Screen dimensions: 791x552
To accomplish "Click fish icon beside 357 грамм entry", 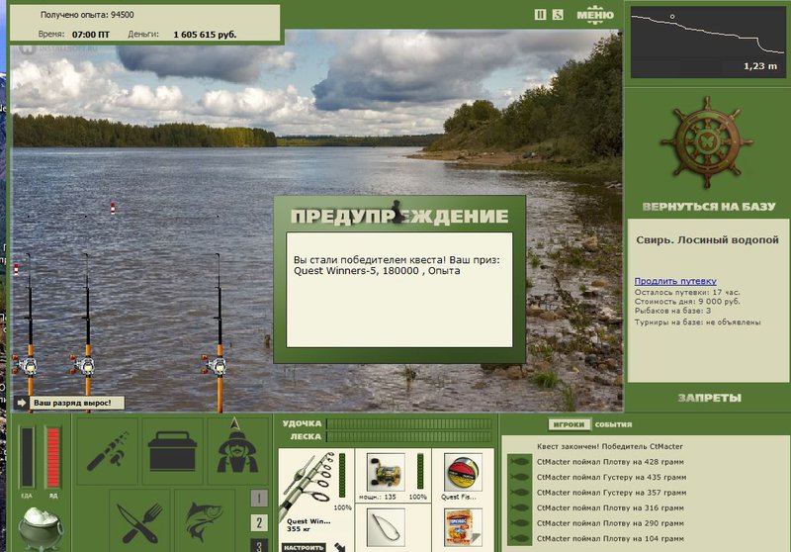I will click(520, 493).
